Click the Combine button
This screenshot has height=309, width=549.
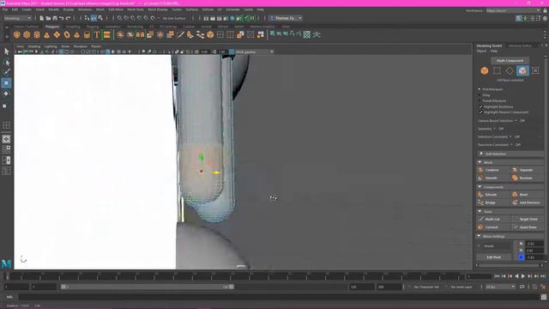coord(492,170)
